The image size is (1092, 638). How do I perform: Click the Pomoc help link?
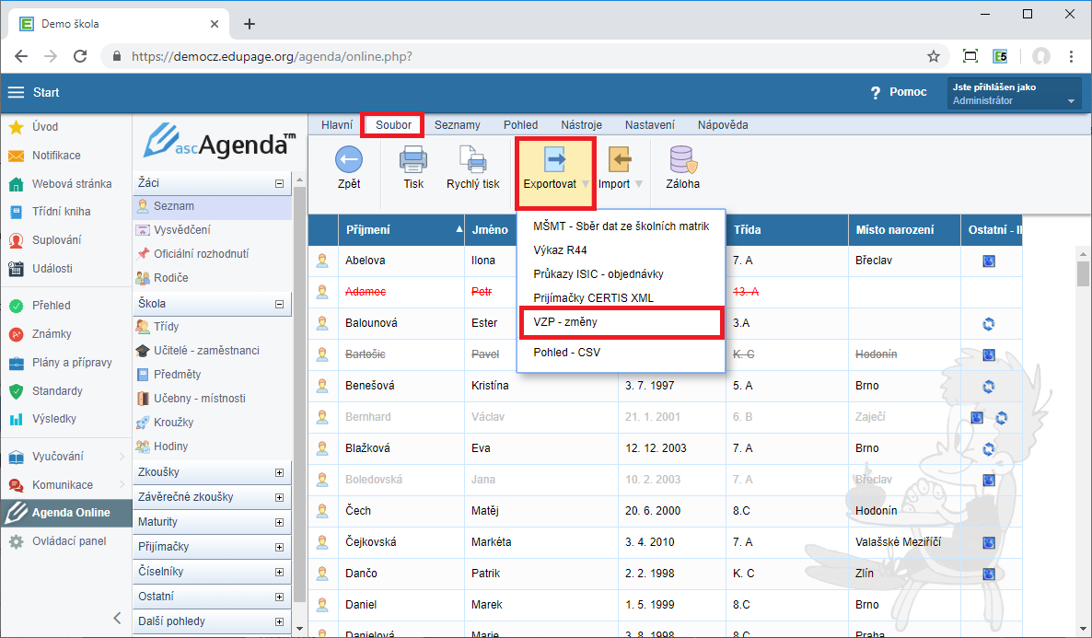(899, 92)
